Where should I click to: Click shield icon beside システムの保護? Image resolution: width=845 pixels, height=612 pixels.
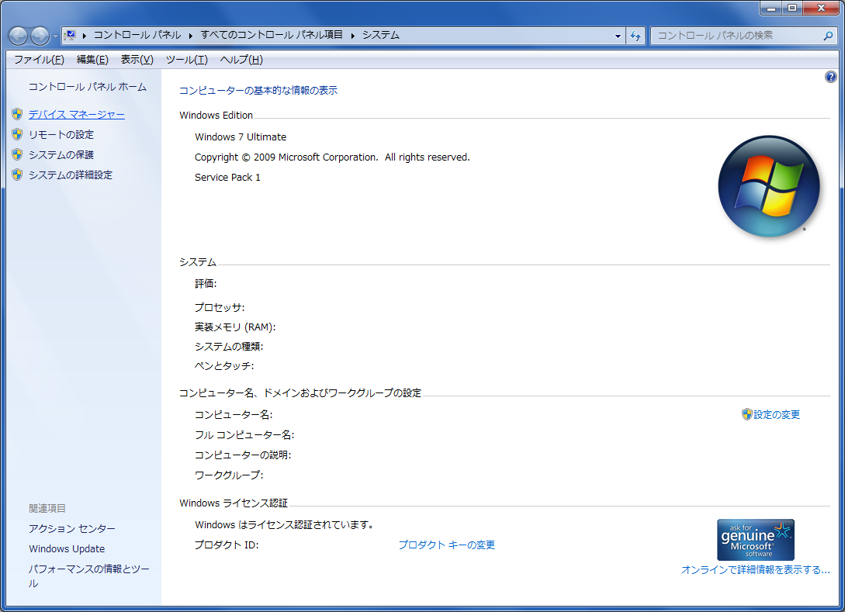point(17,154)
